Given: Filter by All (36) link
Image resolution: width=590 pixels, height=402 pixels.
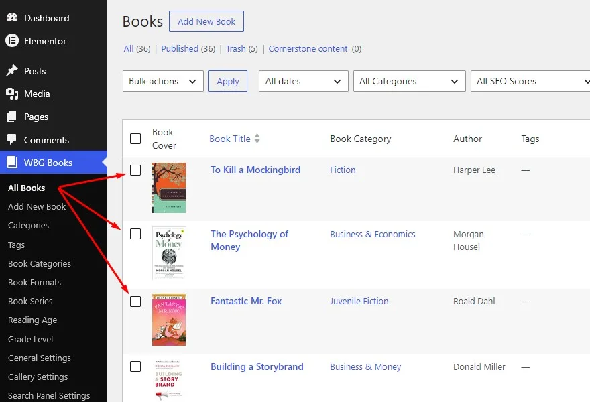Looking at the screenshot, I should [x=137, y=48].
